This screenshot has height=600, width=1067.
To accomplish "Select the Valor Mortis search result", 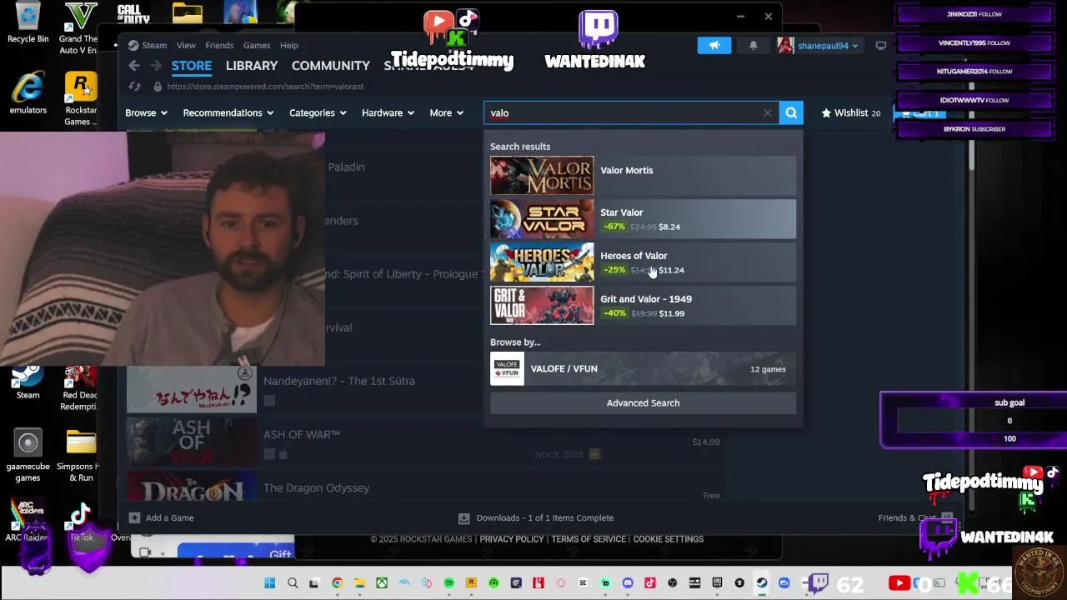I will pos(643,176).
